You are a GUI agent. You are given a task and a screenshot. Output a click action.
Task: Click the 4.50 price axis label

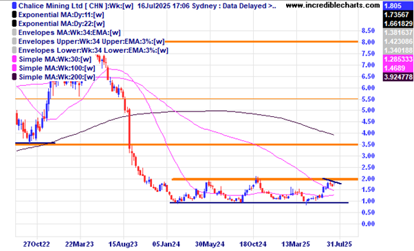[x=368, y=122]
